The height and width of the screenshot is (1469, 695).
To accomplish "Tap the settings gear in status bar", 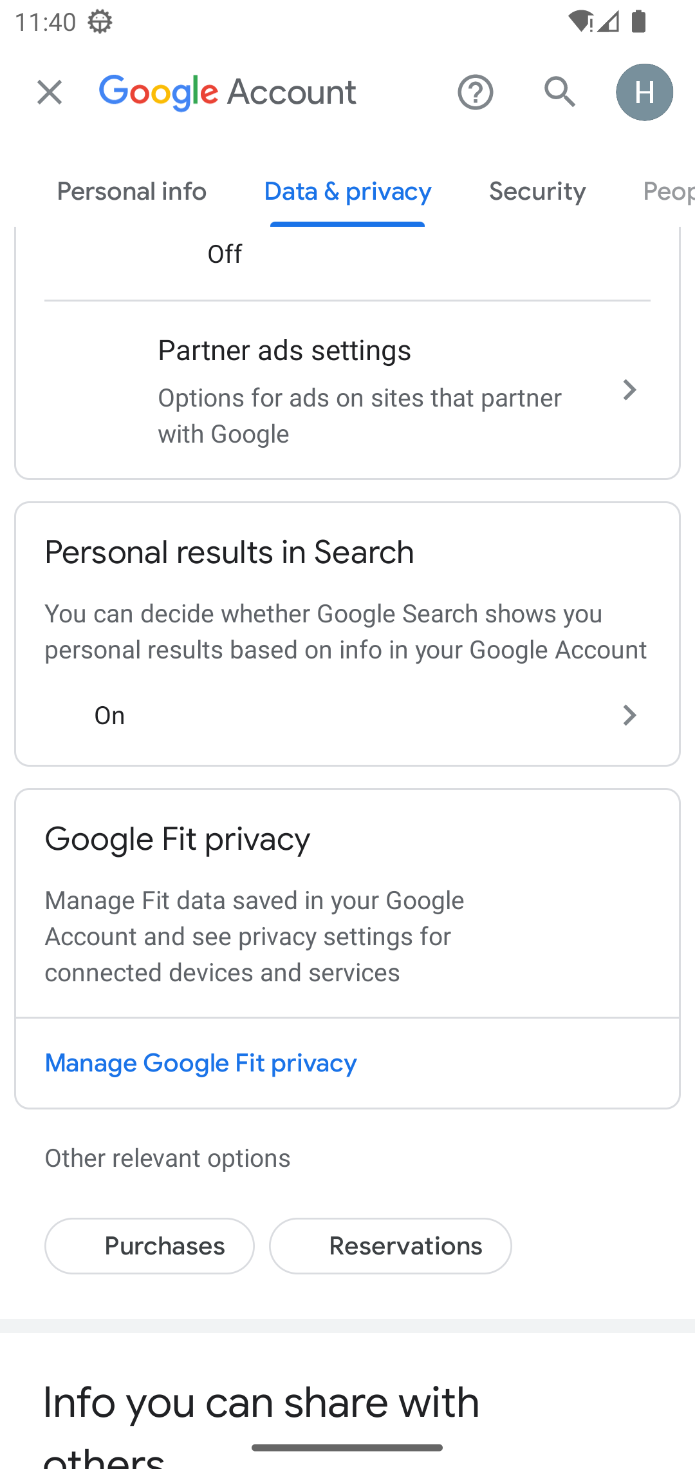I will click(x=100, y=22).
